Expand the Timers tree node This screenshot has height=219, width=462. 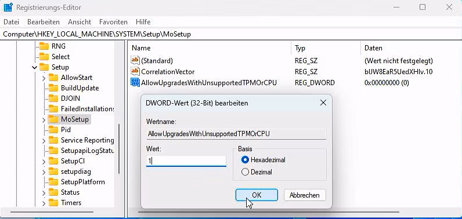point(44,203)
